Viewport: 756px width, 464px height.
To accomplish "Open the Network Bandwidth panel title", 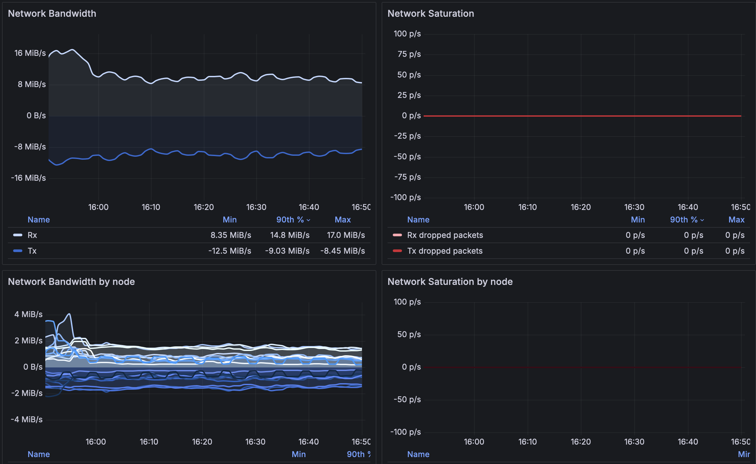I will coord(52,13).
